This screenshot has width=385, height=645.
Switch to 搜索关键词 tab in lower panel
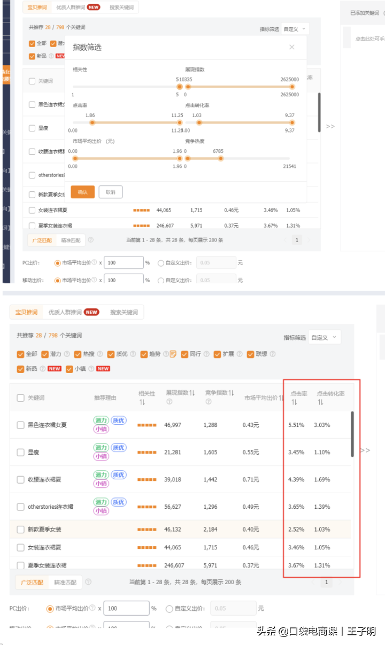pyautogui.click(x=124, y=312)
